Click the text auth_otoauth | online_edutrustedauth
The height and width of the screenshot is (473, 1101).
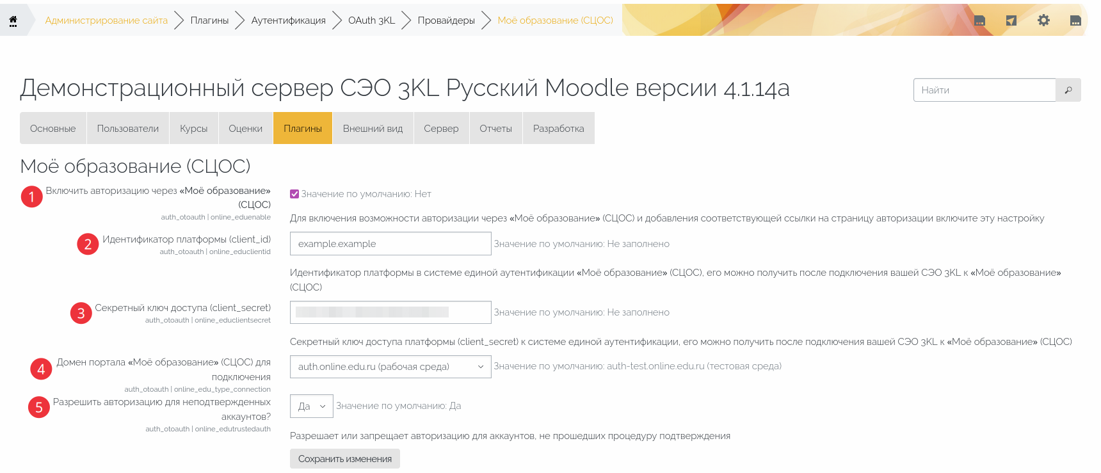[208, 429]
